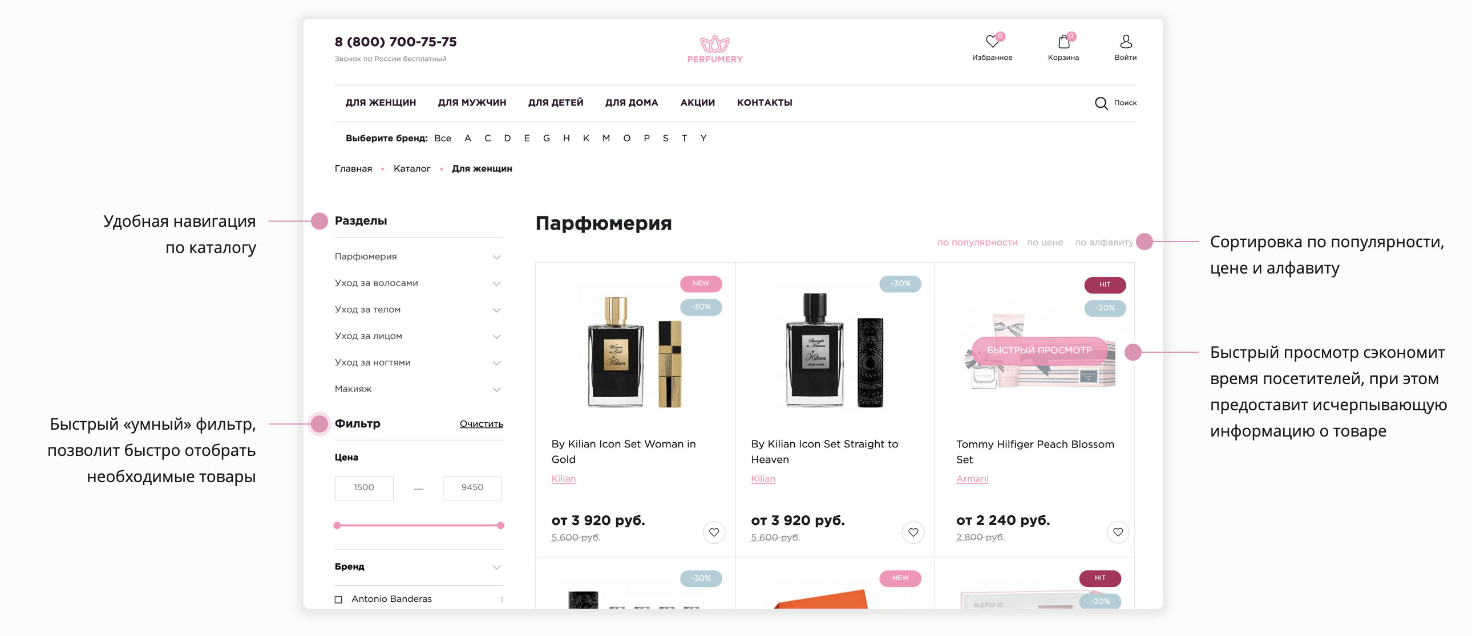Clear filters with the Очистить link
This screenshot has height=636, width=1472.
tap(481, 423)
